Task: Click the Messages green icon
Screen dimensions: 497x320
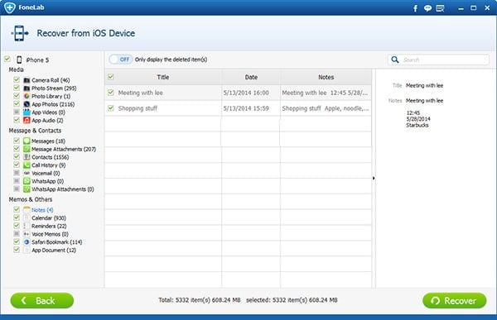Action: tap(27, 141)
